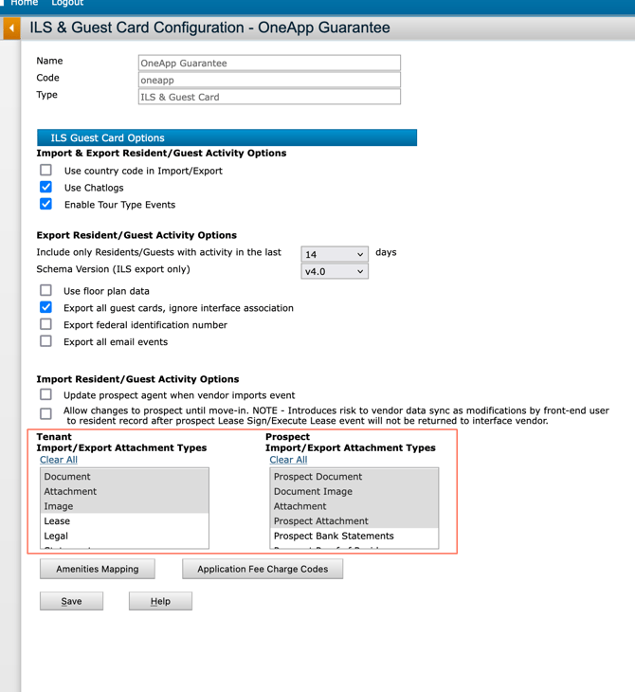Select Prospect Document in Prospect list
Viewport: 635px width, 692px height.
click(x=354, y=476)
